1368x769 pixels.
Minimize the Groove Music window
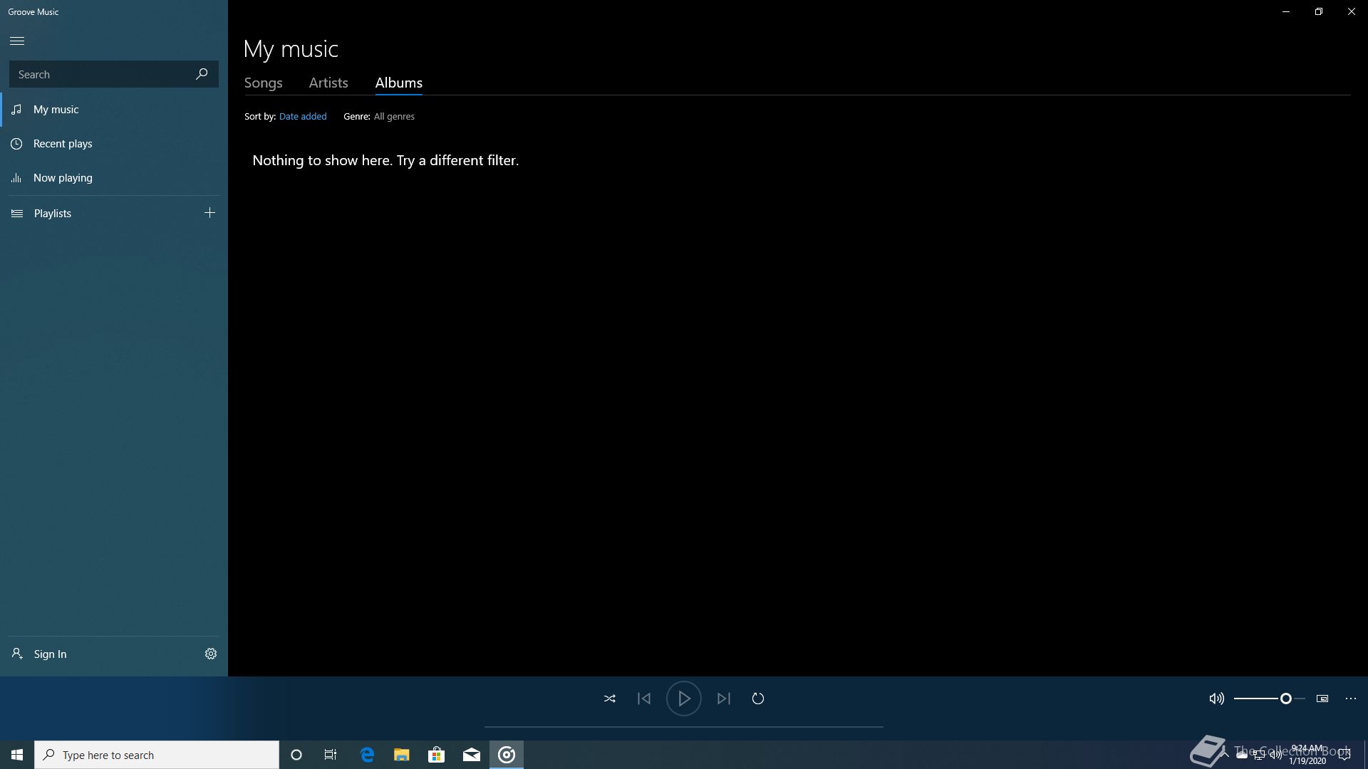coord(1286,11)
